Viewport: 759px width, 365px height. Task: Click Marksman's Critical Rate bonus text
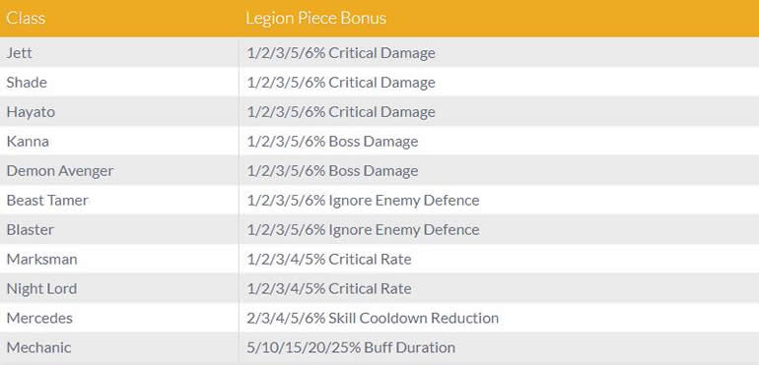pyautogui.click(x=328, y=259)
